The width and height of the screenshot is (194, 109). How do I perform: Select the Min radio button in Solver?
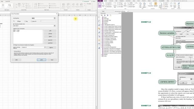pyautogui.click(x=25, y=21)
